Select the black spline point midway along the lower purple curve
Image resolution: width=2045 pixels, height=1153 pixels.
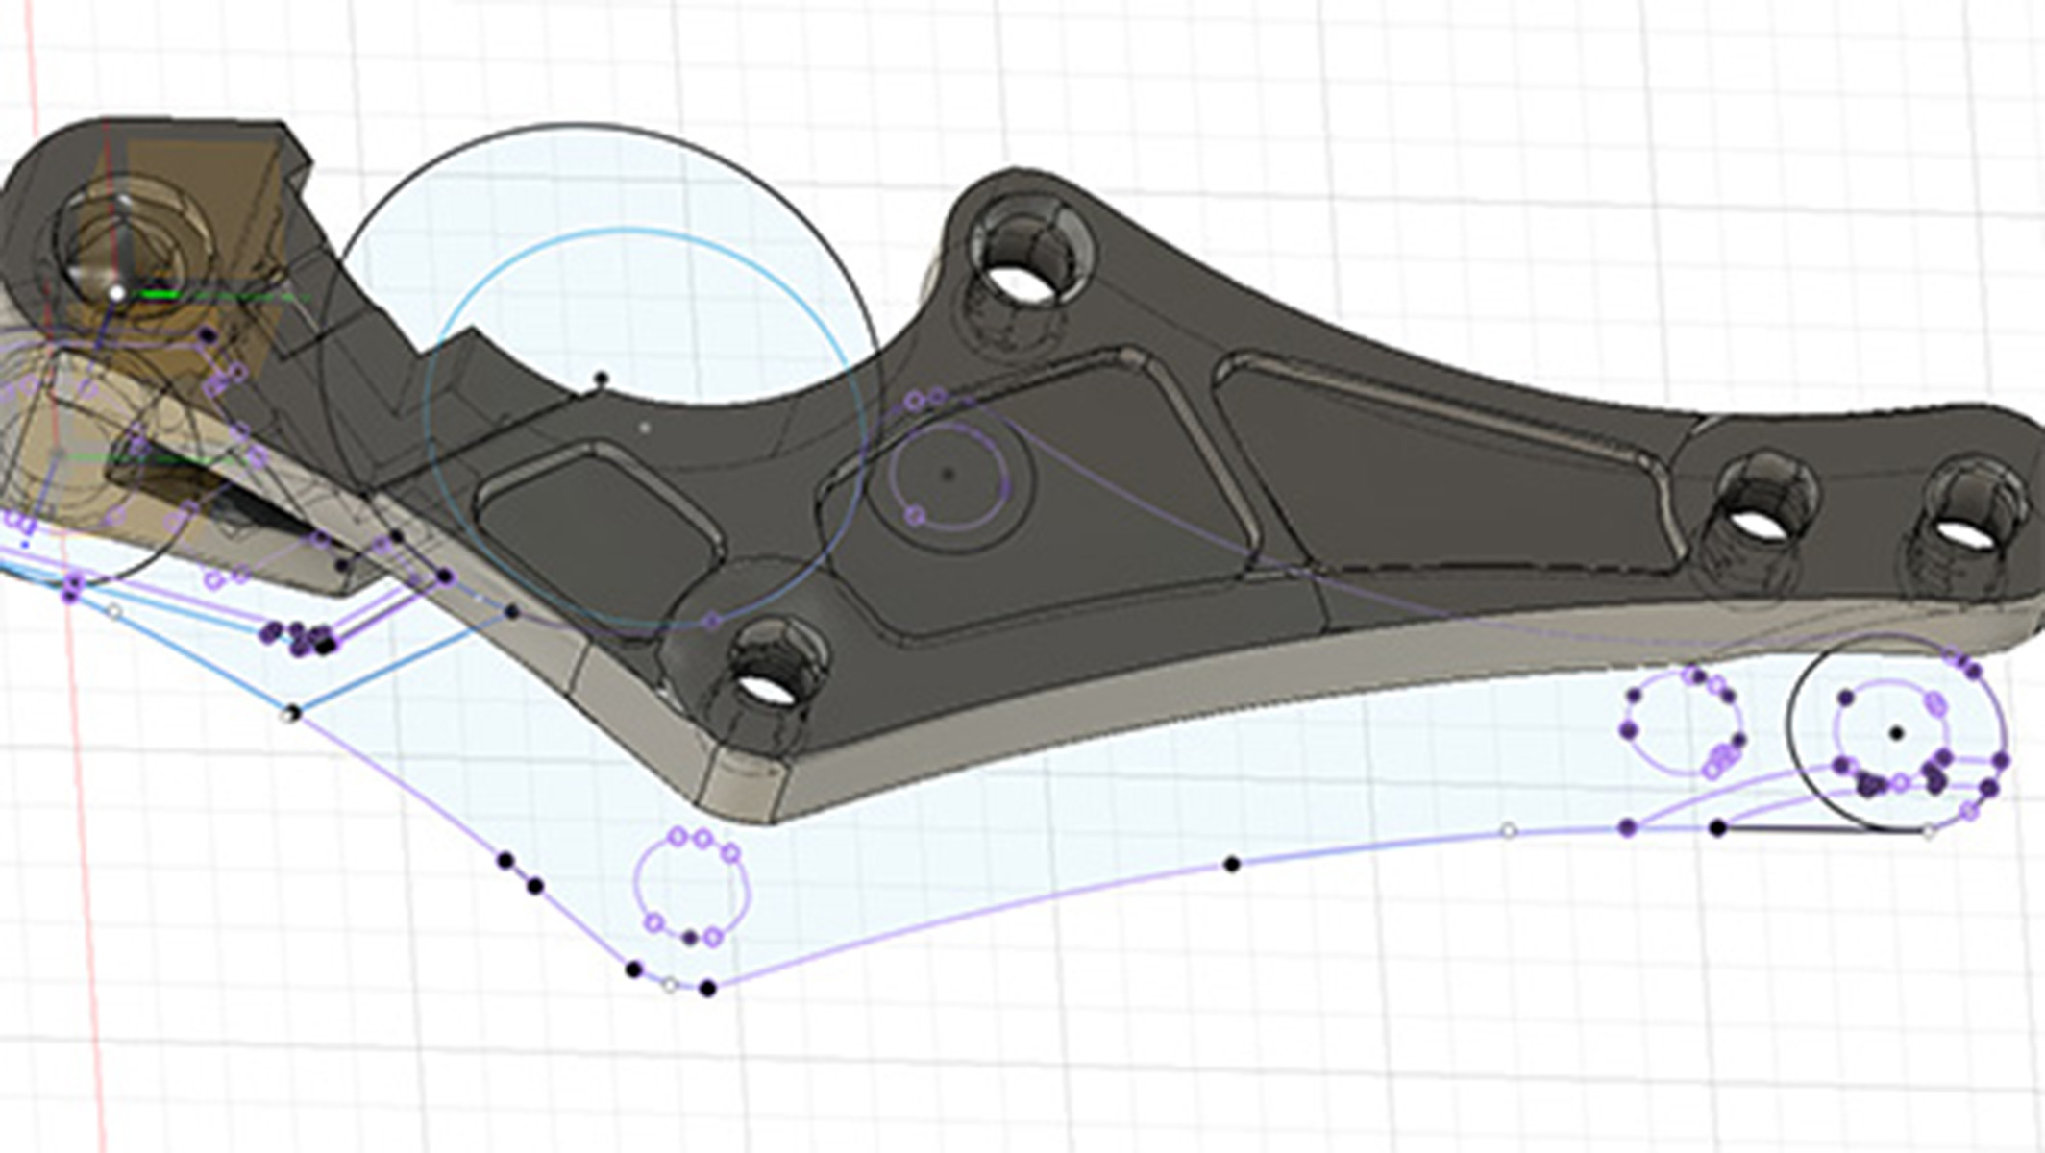click(x=1232, y=865)
